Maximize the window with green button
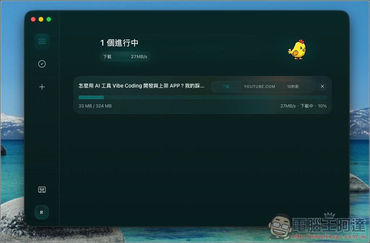 [49, 19]
